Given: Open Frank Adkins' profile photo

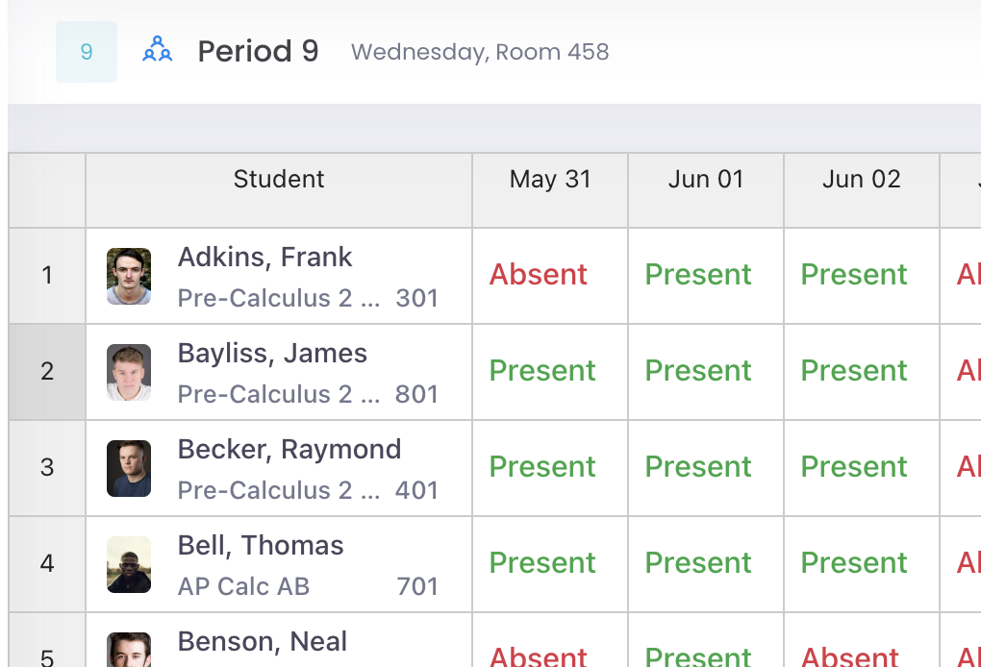Looking at the screenshot, I should 129,276.
